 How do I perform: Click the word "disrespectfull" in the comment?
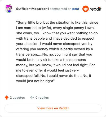tap(28, 76)
